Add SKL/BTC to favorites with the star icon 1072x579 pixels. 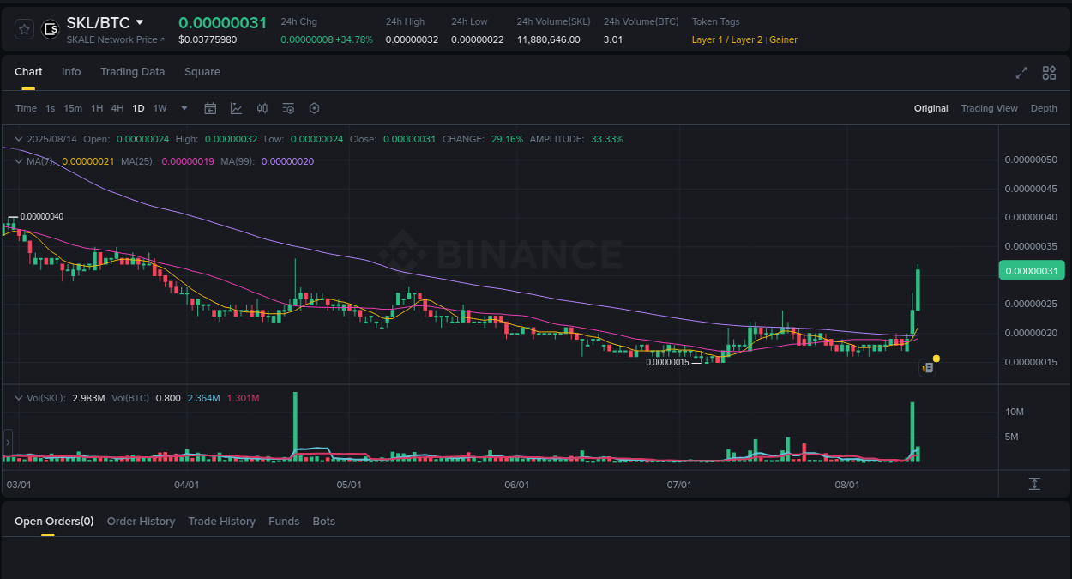tap(25, 29)
